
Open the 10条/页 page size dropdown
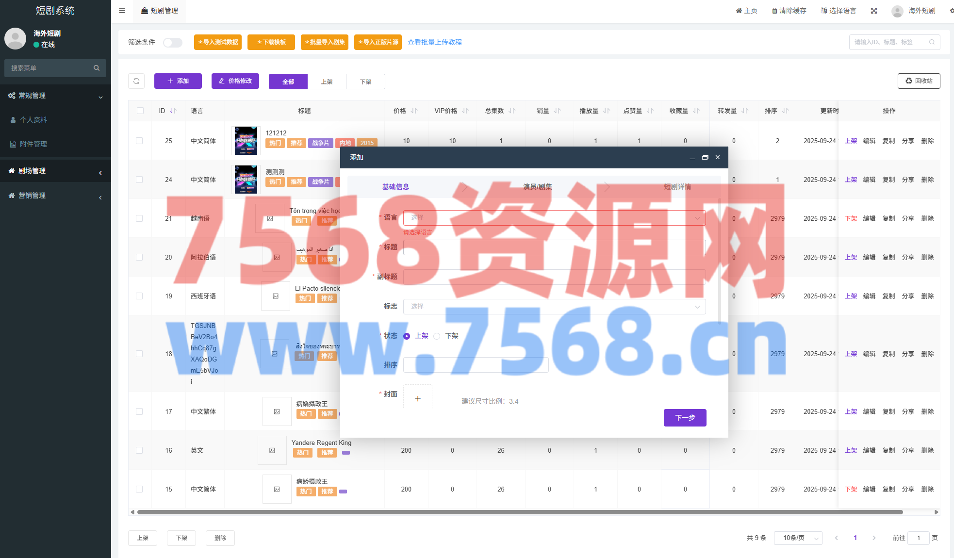tap(798, 538)
